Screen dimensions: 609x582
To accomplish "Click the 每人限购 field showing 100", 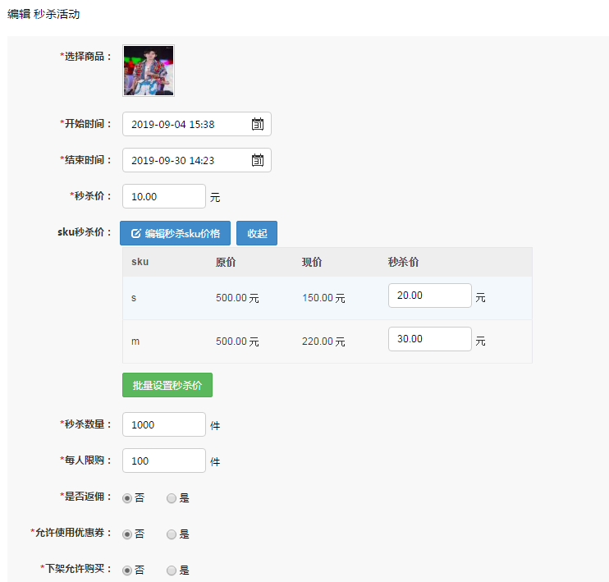I will (164, 461).
